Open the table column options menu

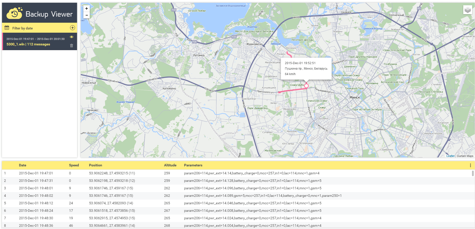pos(470,165)
